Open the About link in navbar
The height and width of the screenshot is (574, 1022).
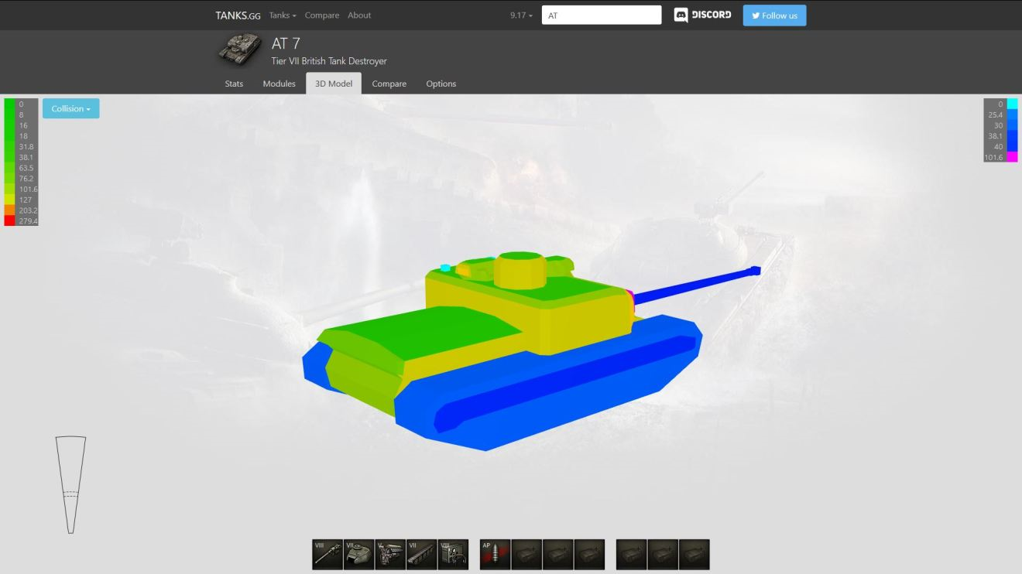[359, 15]
